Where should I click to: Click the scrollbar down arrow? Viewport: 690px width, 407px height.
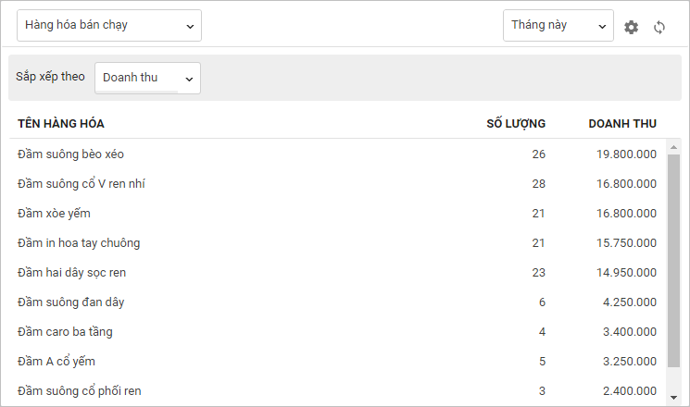673,397
